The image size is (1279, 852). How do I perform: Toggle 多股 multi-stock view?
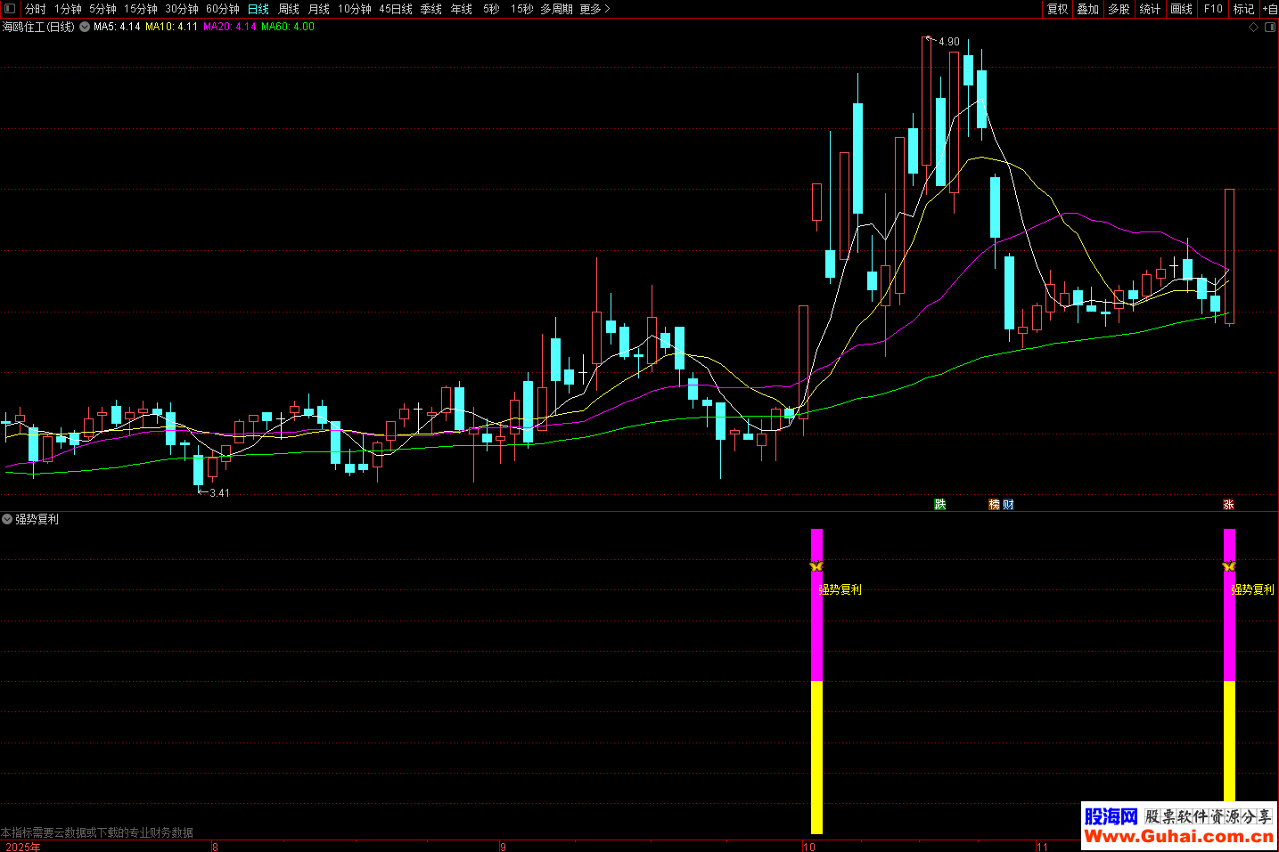coord(1119,9)
